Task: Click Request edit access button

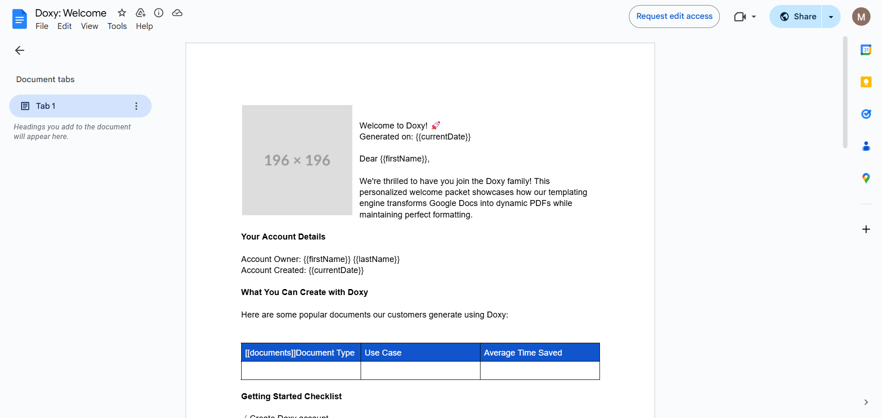Action: pyautogui.click(x=674, y=17)
